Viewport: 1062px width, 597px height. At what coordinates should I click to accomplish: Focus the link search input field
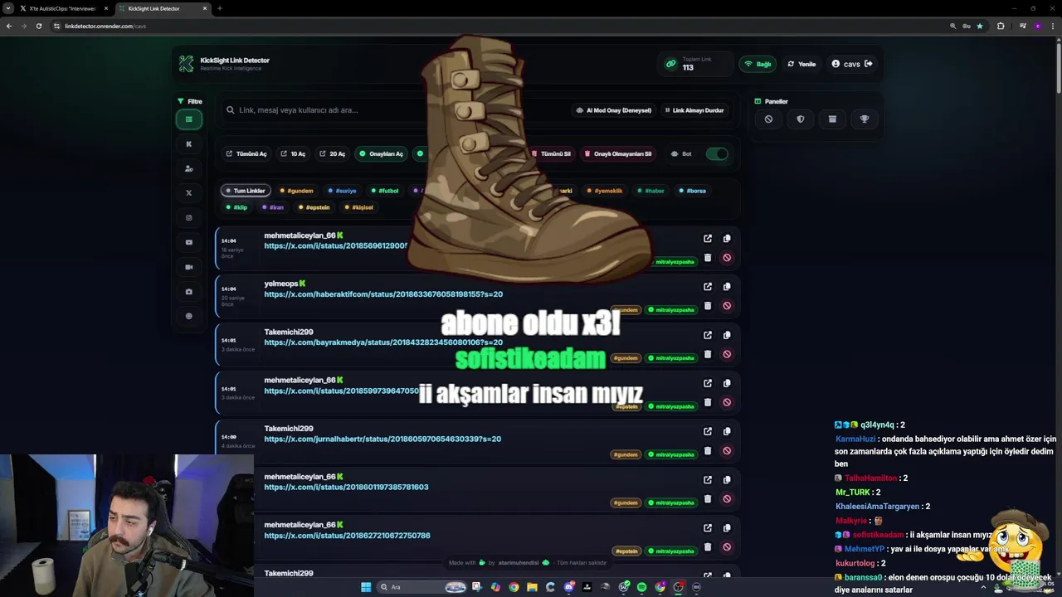[x=394, y=110]
